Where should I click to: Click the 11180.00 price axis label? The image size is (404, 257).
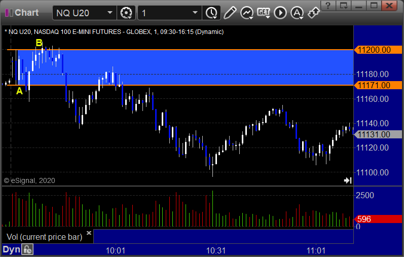[x=372, y=74]
